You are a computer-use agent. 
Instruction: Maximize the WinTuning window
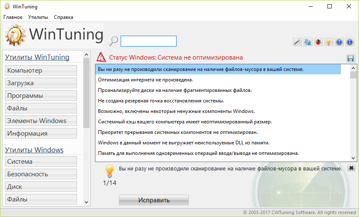click(330, 6)
